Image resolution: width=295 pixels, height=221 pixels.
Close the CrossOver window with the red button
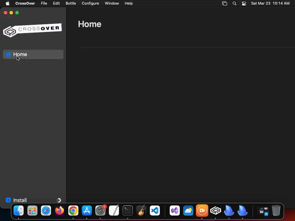click(5, 13)
